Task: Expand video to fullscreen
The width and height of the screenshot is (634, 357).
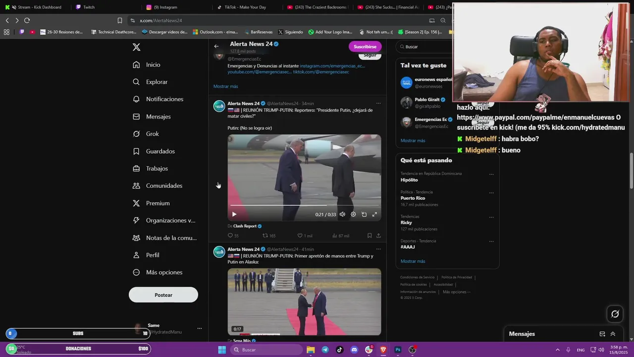Action: (374, 214)
